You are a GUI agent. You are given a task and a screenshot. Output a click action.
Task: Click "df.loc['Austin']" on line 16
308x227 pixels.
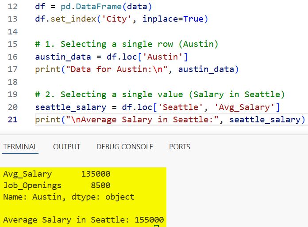click(x=147, y=57)
